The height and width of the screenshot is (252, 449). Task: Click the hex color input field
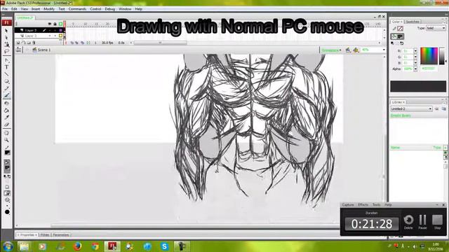(x=429, y=69)
